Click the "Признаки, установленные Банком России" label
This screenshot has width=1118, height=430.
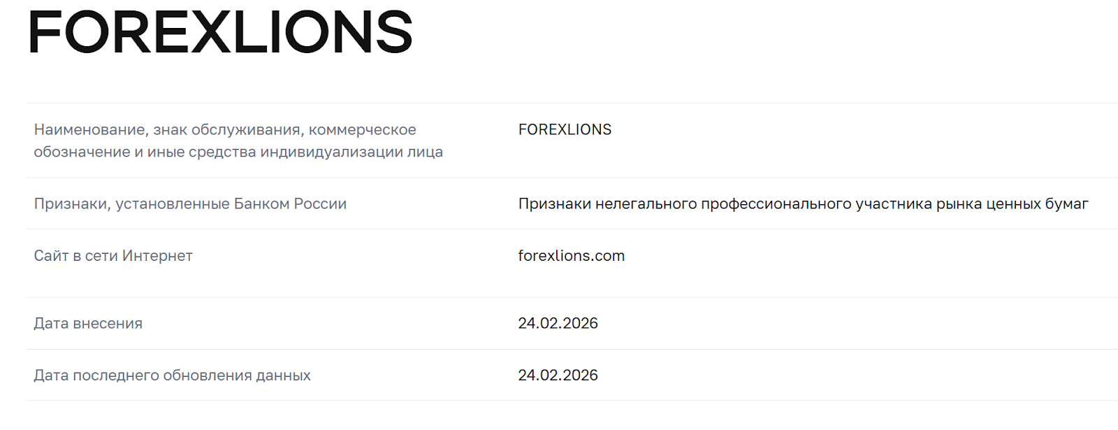(190, 204)
